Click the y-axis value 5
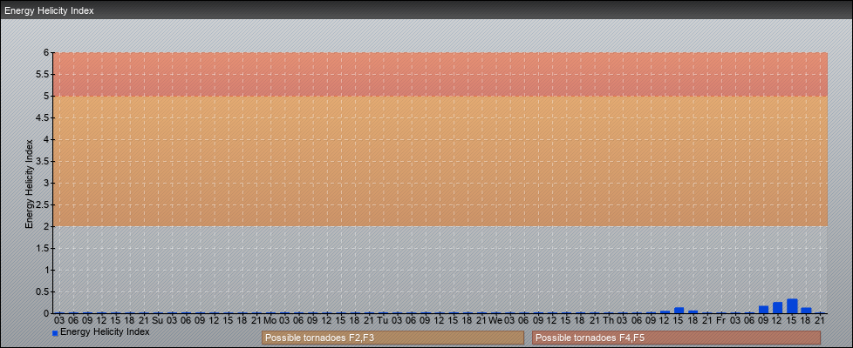 (47, 96)
